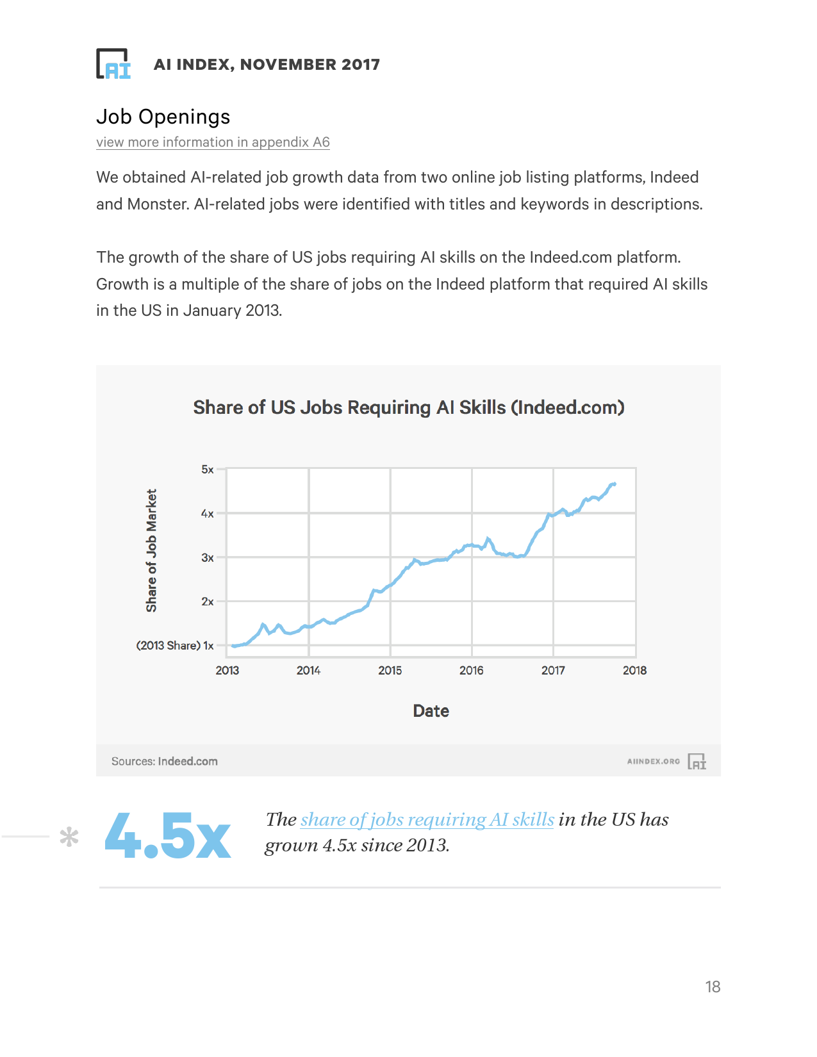The height and width of the screenshot is (1057, 817).
Task: Click the AIINDEX.ORG text in the chart footer
Action: point(653,761)
